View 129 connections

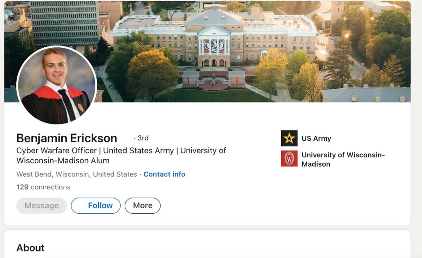click(43, 187)
